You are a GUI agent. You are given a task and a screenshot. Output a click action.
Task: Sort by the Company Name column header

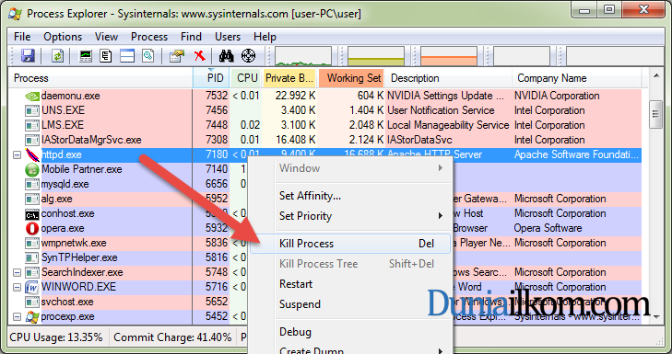coord(577,78)
